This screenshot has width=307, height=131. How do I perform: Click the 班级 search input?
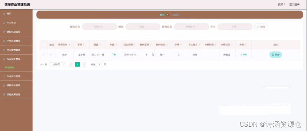[143, 27]
